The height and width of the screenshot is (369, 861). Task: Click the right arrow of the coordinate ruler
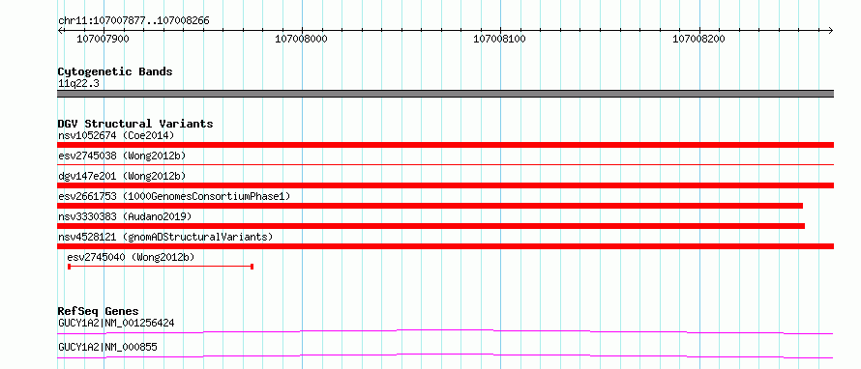(x=831, y=30)
